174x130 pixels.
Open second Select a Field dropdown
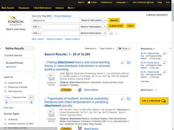pyautogui.click(x=93, y=27)
